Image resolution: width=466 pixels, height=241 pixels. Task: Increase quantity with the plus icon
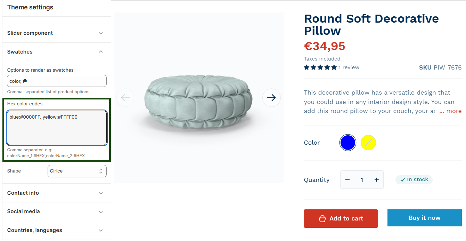376,180
